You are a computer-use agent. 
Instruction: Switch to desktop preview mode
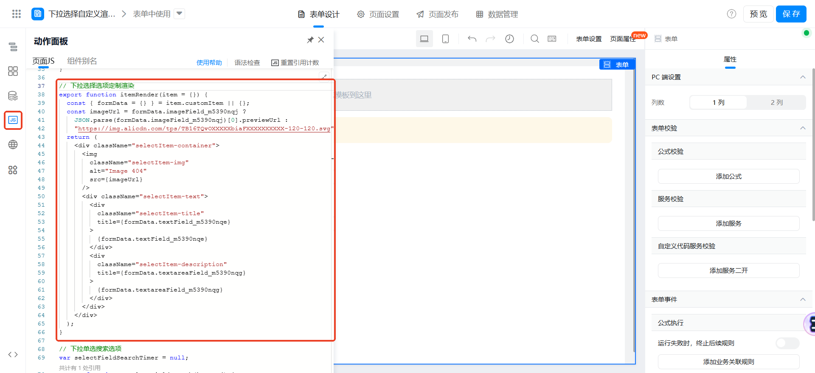(x=424, y=39)
